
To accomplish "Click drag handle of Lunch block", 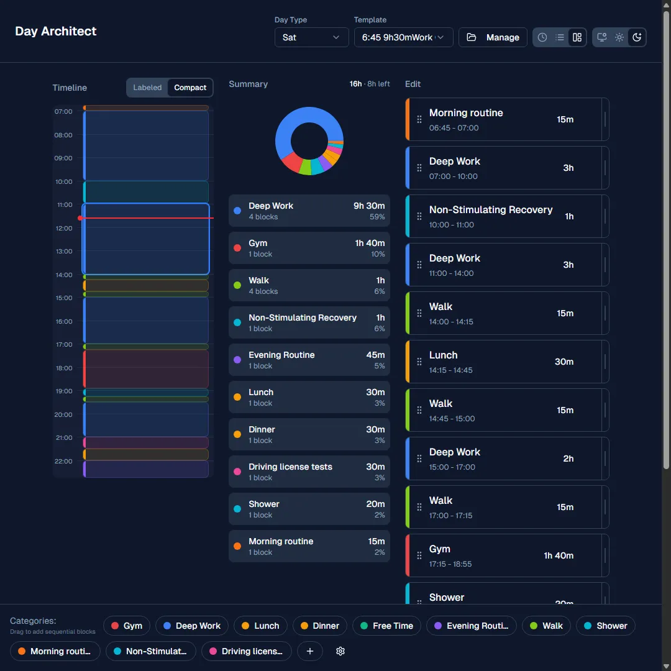I will coord(419,362).
